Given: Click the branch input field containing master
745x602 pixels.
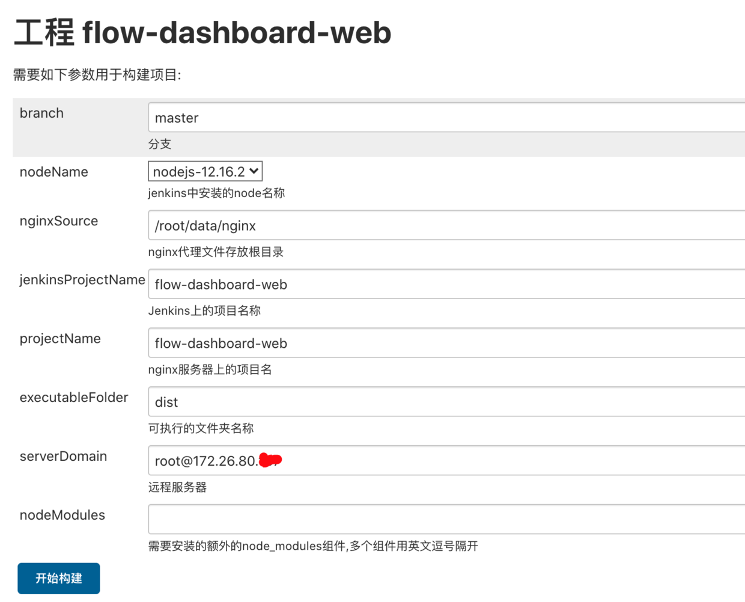Looking at the screenshot, I should pos(446,117).
